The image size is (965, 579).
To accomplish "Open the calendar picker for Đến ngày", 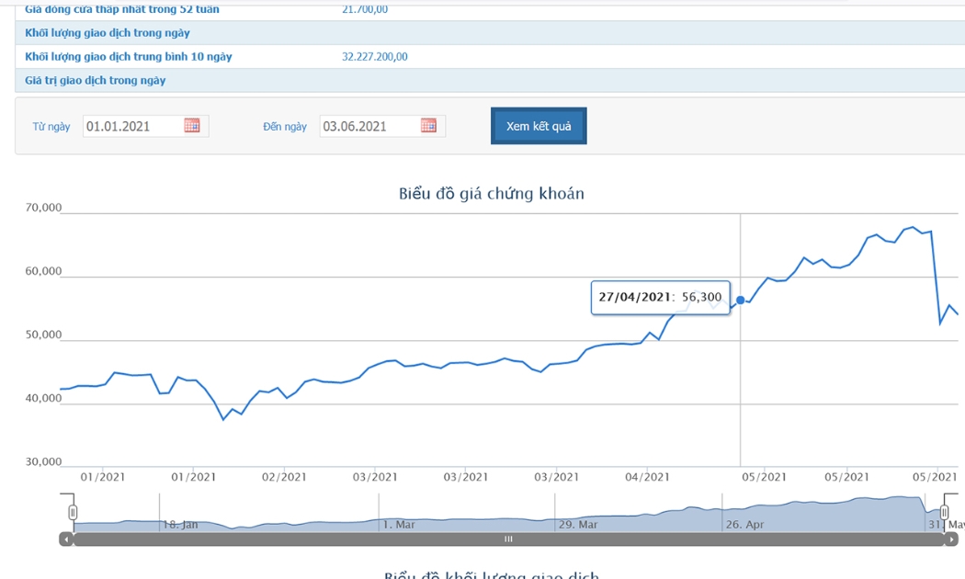I will click(428, 126).
